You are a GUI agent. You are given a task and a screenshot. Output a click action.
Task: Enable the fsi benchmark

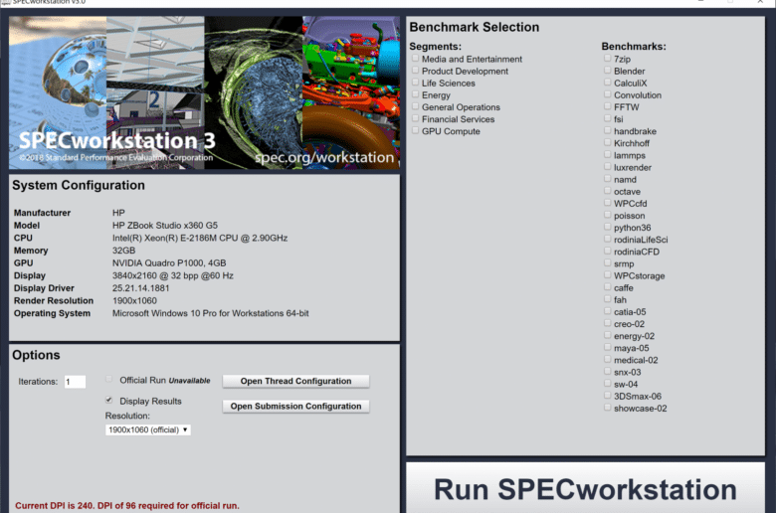pyautogui.click(x=607, y=118)
